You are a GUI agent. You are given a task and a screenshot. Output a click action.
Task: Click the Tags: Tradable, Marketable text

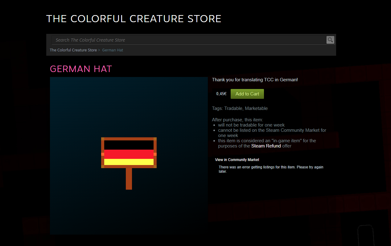tap(240, 108)
